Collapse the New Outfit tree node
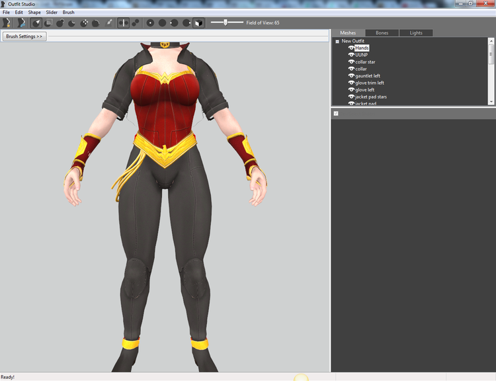This screenshot has width=496, height=381. [x=337, y=42]
